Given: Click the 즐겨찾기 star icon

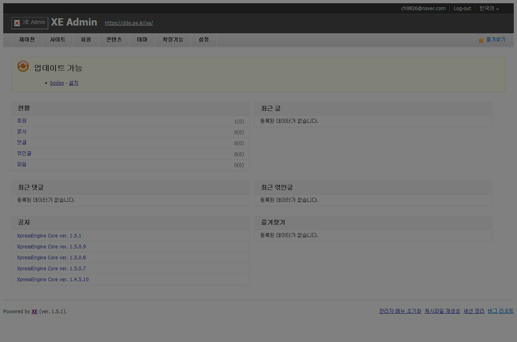Looking at the screenshot, I should tap(481, 40).
